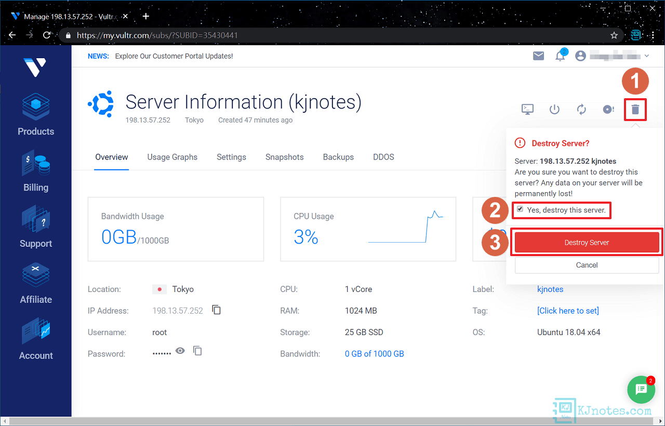Click the Vultr logo in sidebar
Image resolution: width=665 pixels, height=426 pixels.
point(35,67)
